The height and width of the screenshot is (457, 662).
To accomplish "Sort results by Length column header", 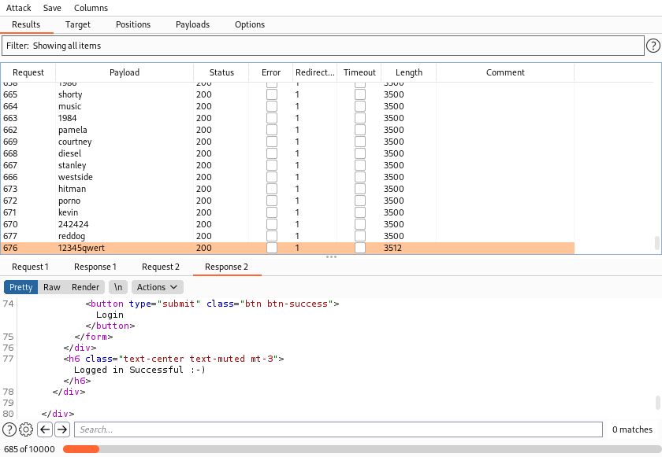I will [x=409, y=72].
